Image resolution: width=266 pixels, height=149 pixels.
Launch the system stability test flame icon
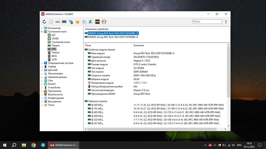pos(77,22)
